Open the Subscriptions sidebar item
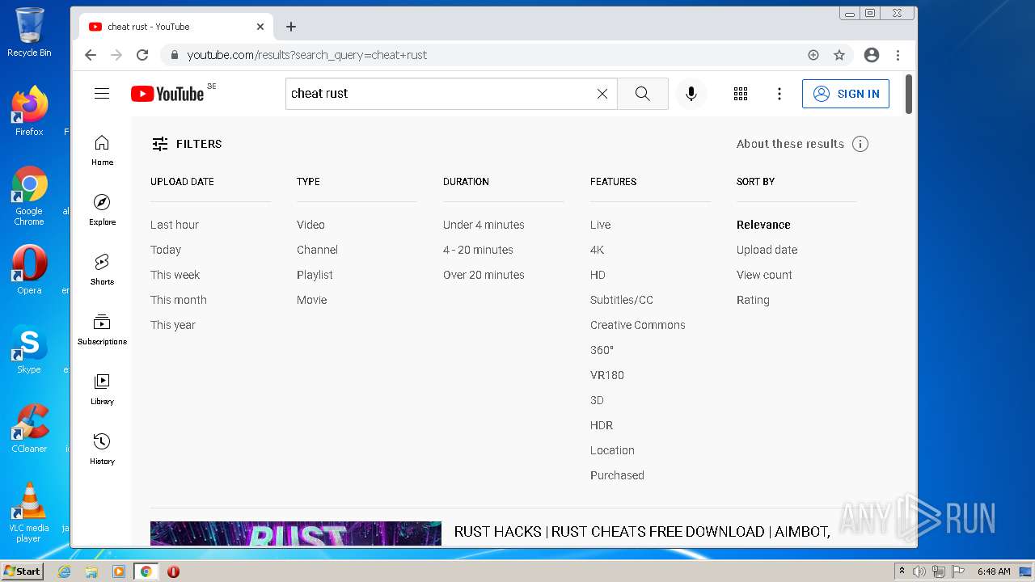 [102, 330]
